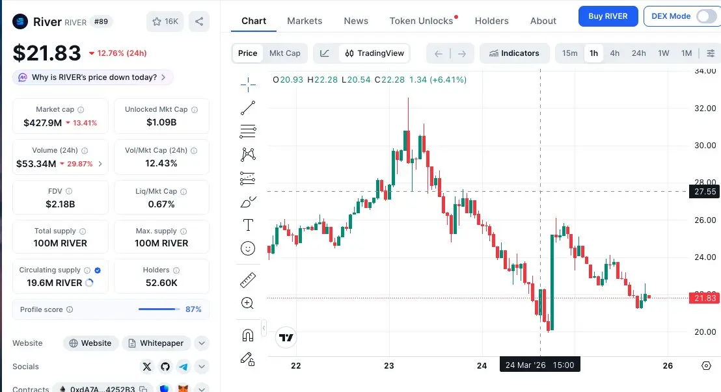721x392 pixels.
Task: Open "Why is RIVER's price down today?"
Action: (x=93, y=77)
